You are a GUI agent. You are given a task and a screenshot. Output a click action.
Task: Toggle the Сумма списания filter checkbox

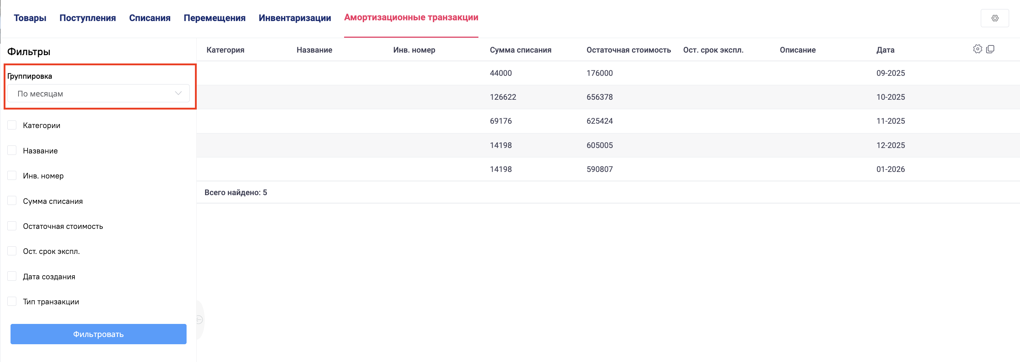(12, 201)
